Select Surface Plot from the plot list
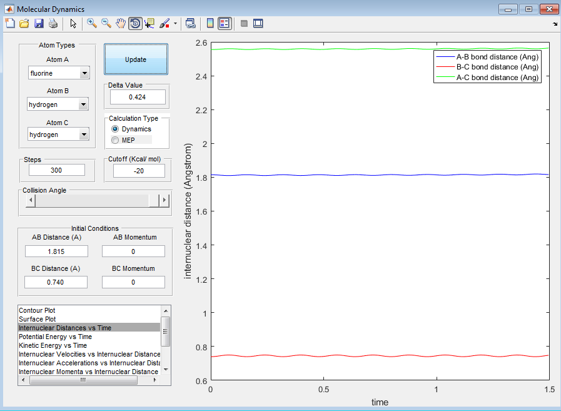Screen dimensions: 561x411 click(x=36, y=319)
